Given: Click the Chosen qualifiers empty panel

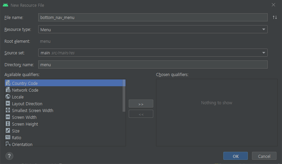Looking at the screenshot, I should point(217,112).
